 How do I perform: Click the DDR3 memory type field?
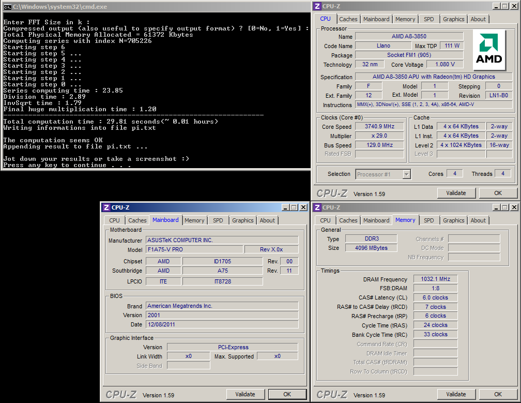(371, 238)
